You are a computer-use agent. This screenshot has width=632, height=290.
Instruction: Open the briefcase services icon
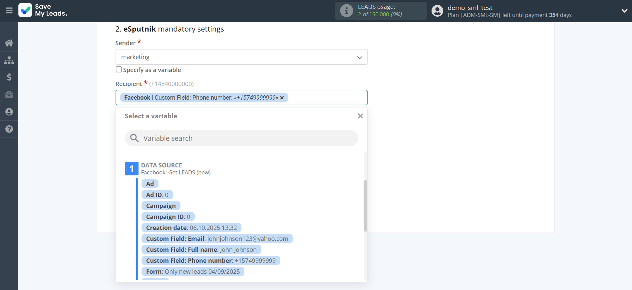click(9, 95)
